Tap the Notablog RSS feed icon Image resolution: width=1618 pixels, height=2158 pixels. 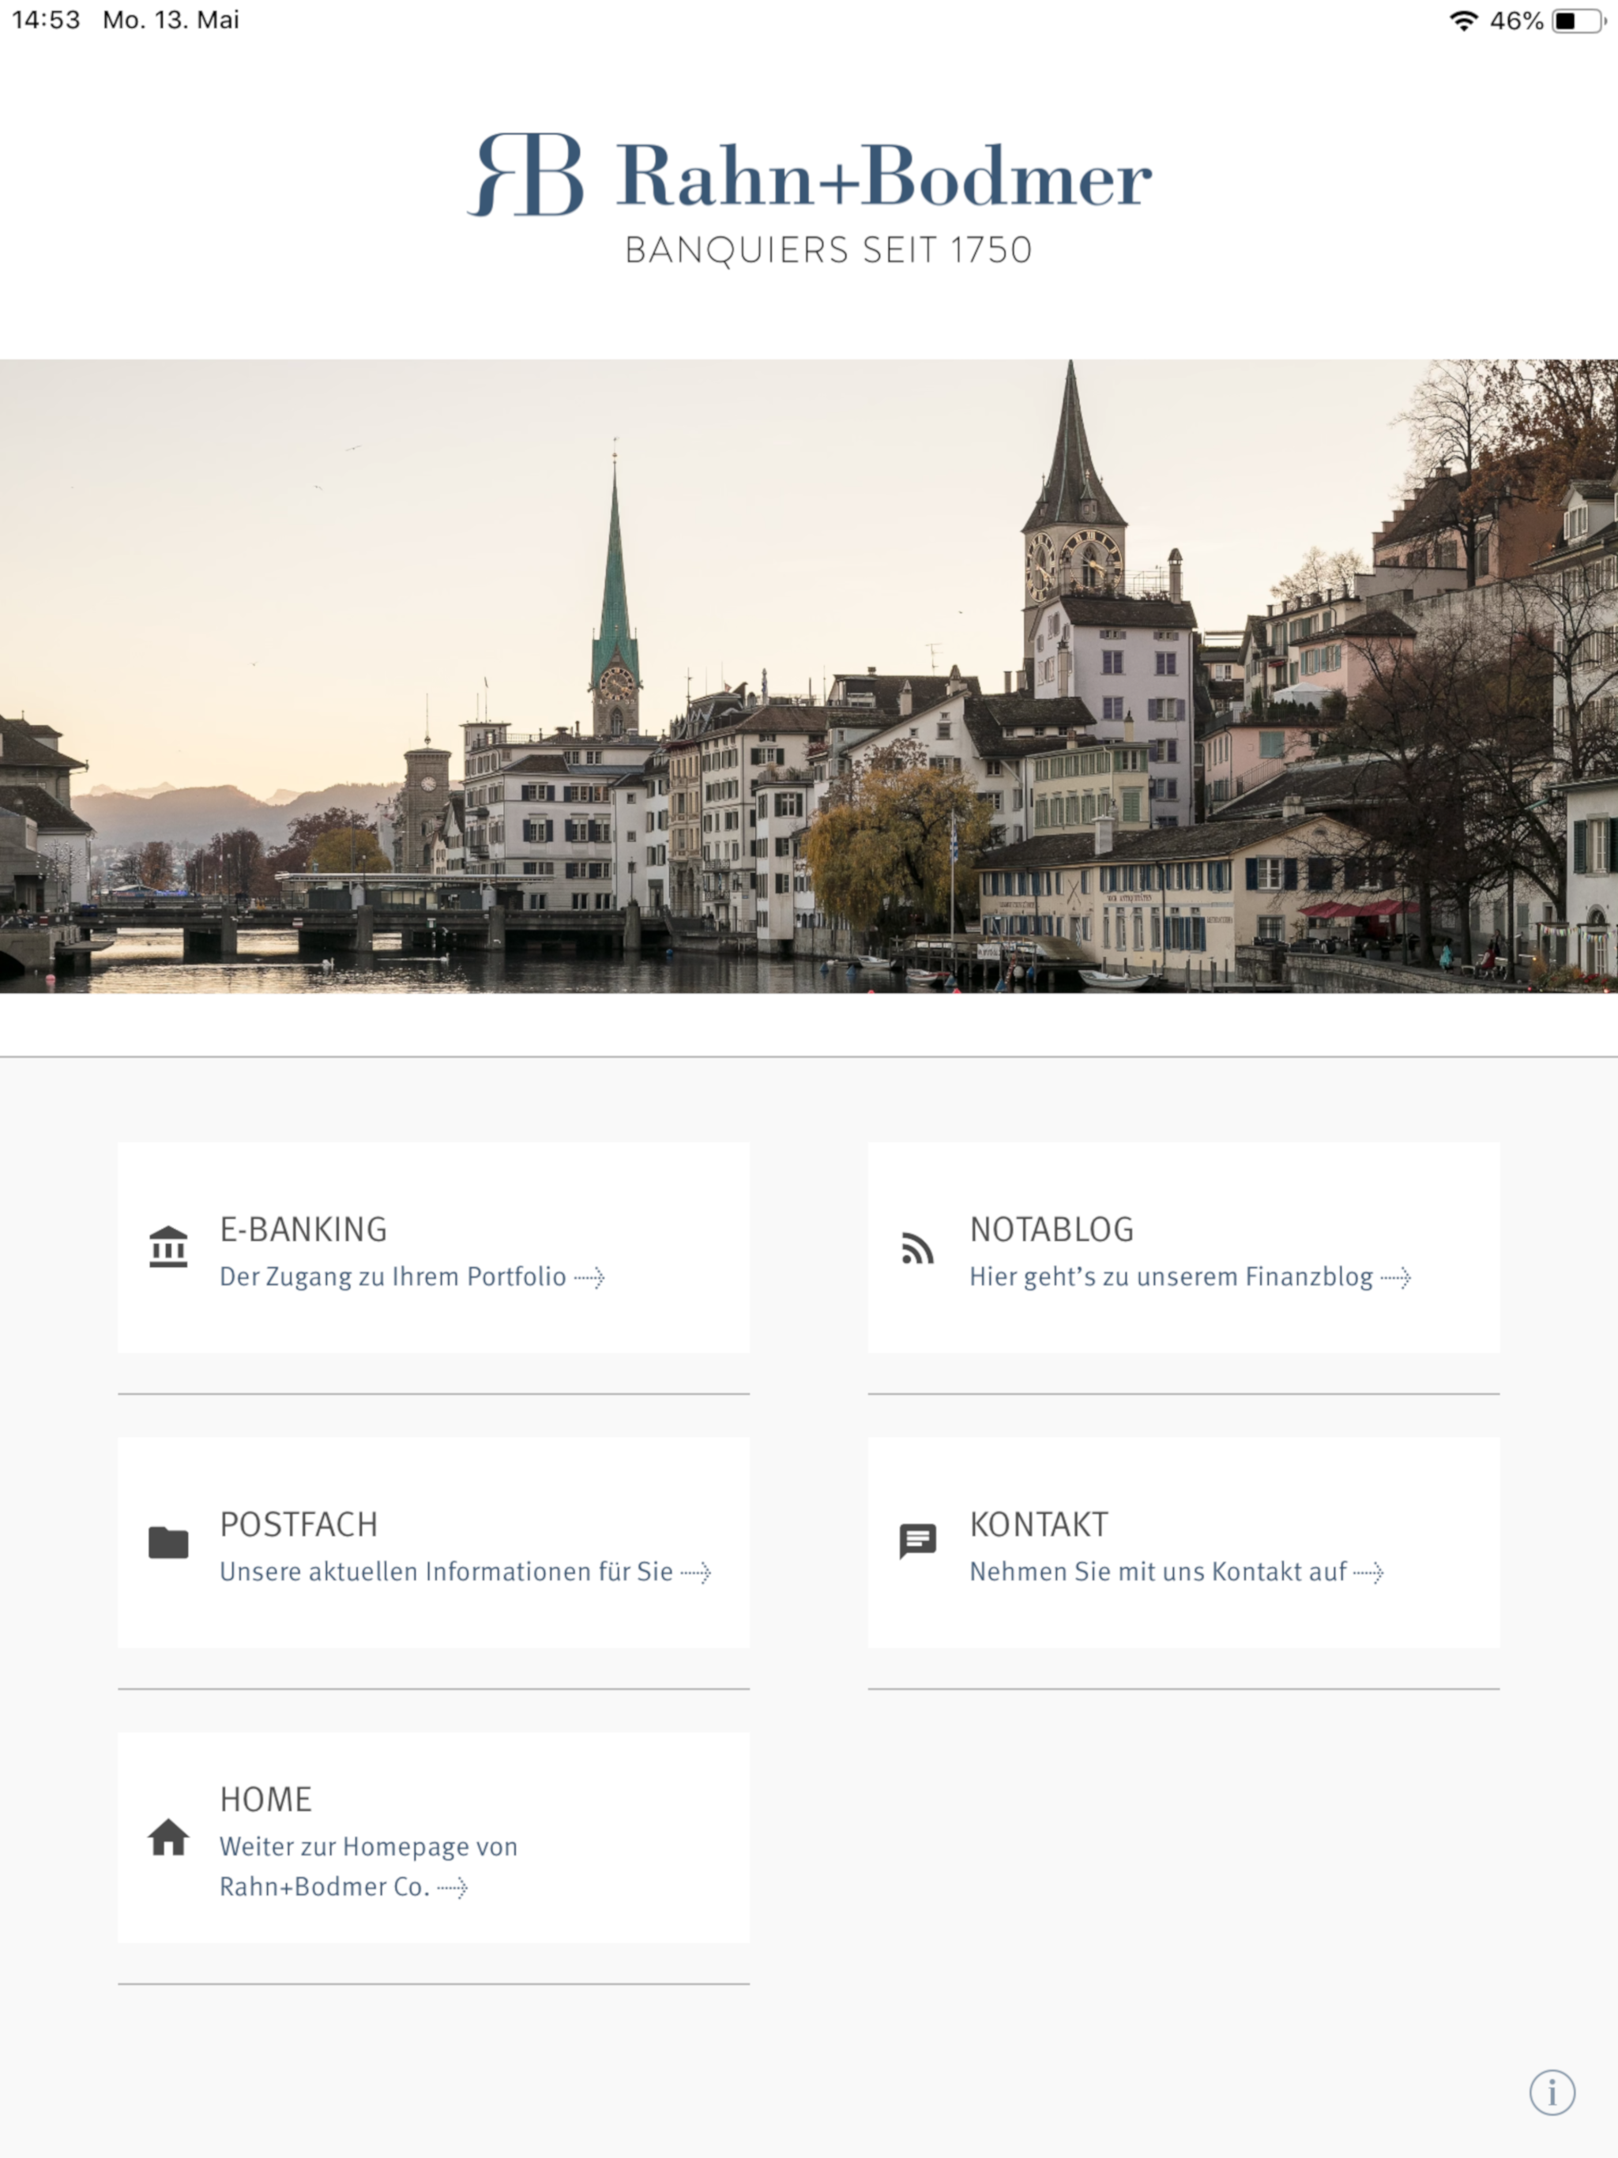(x=917, y=1248)
